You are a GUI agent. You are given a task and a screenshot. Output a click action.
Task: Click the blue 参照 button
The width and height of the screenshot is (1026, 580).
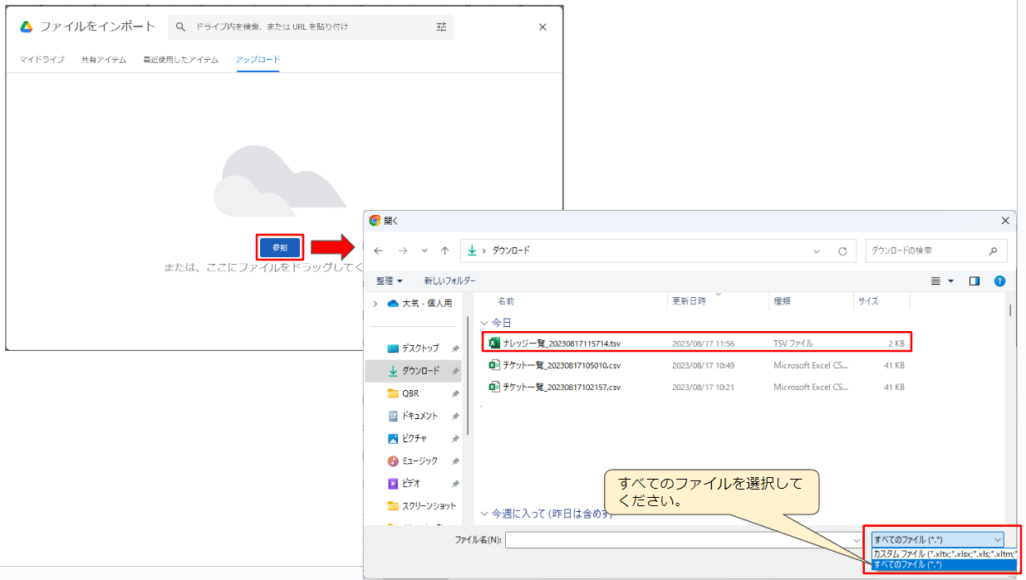click(280, 247)
